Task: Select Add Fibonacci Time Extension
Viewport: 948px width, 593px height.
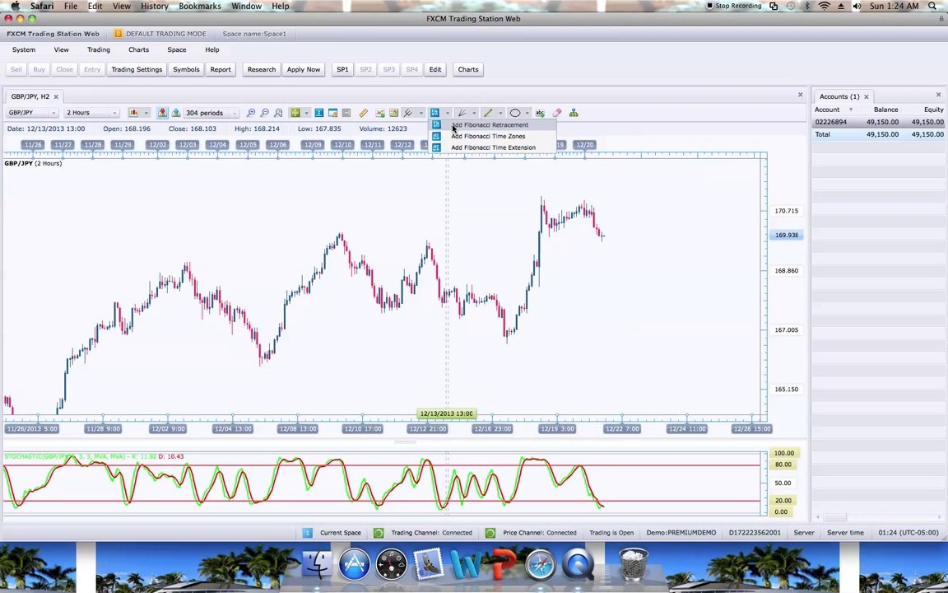Action: click(x=492, y=147)
